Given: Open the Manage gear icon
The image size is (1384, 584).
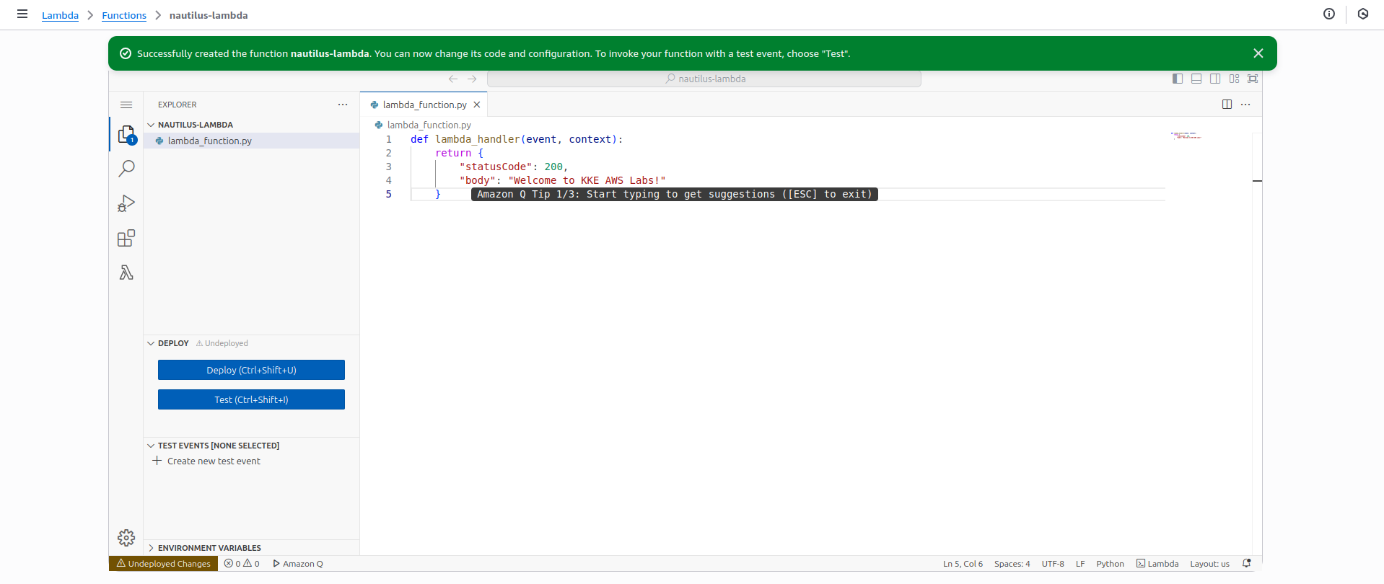Looking at the screenshot, I should pos(126,538).
